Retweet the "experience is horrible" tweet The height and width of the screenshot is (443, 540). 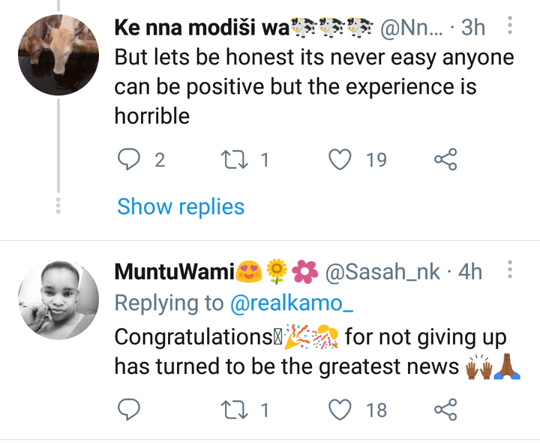(x=234, y=160)
